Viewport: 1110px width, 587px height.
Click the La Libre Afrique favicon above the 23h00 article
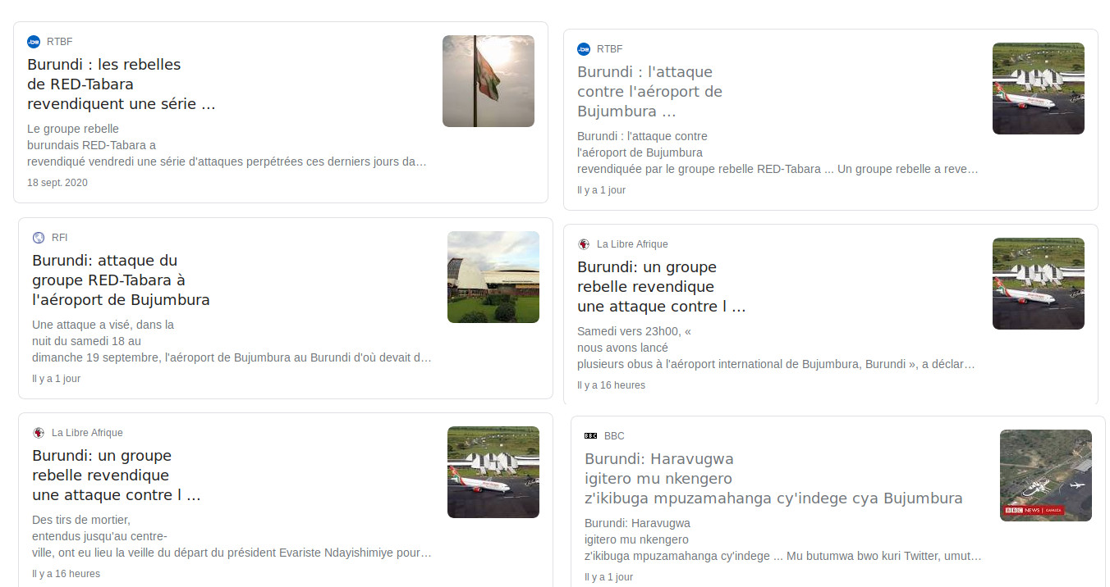(x=584, y=244)
